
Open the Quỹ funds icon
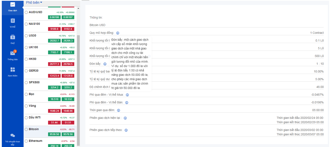[x=12, y=37]
